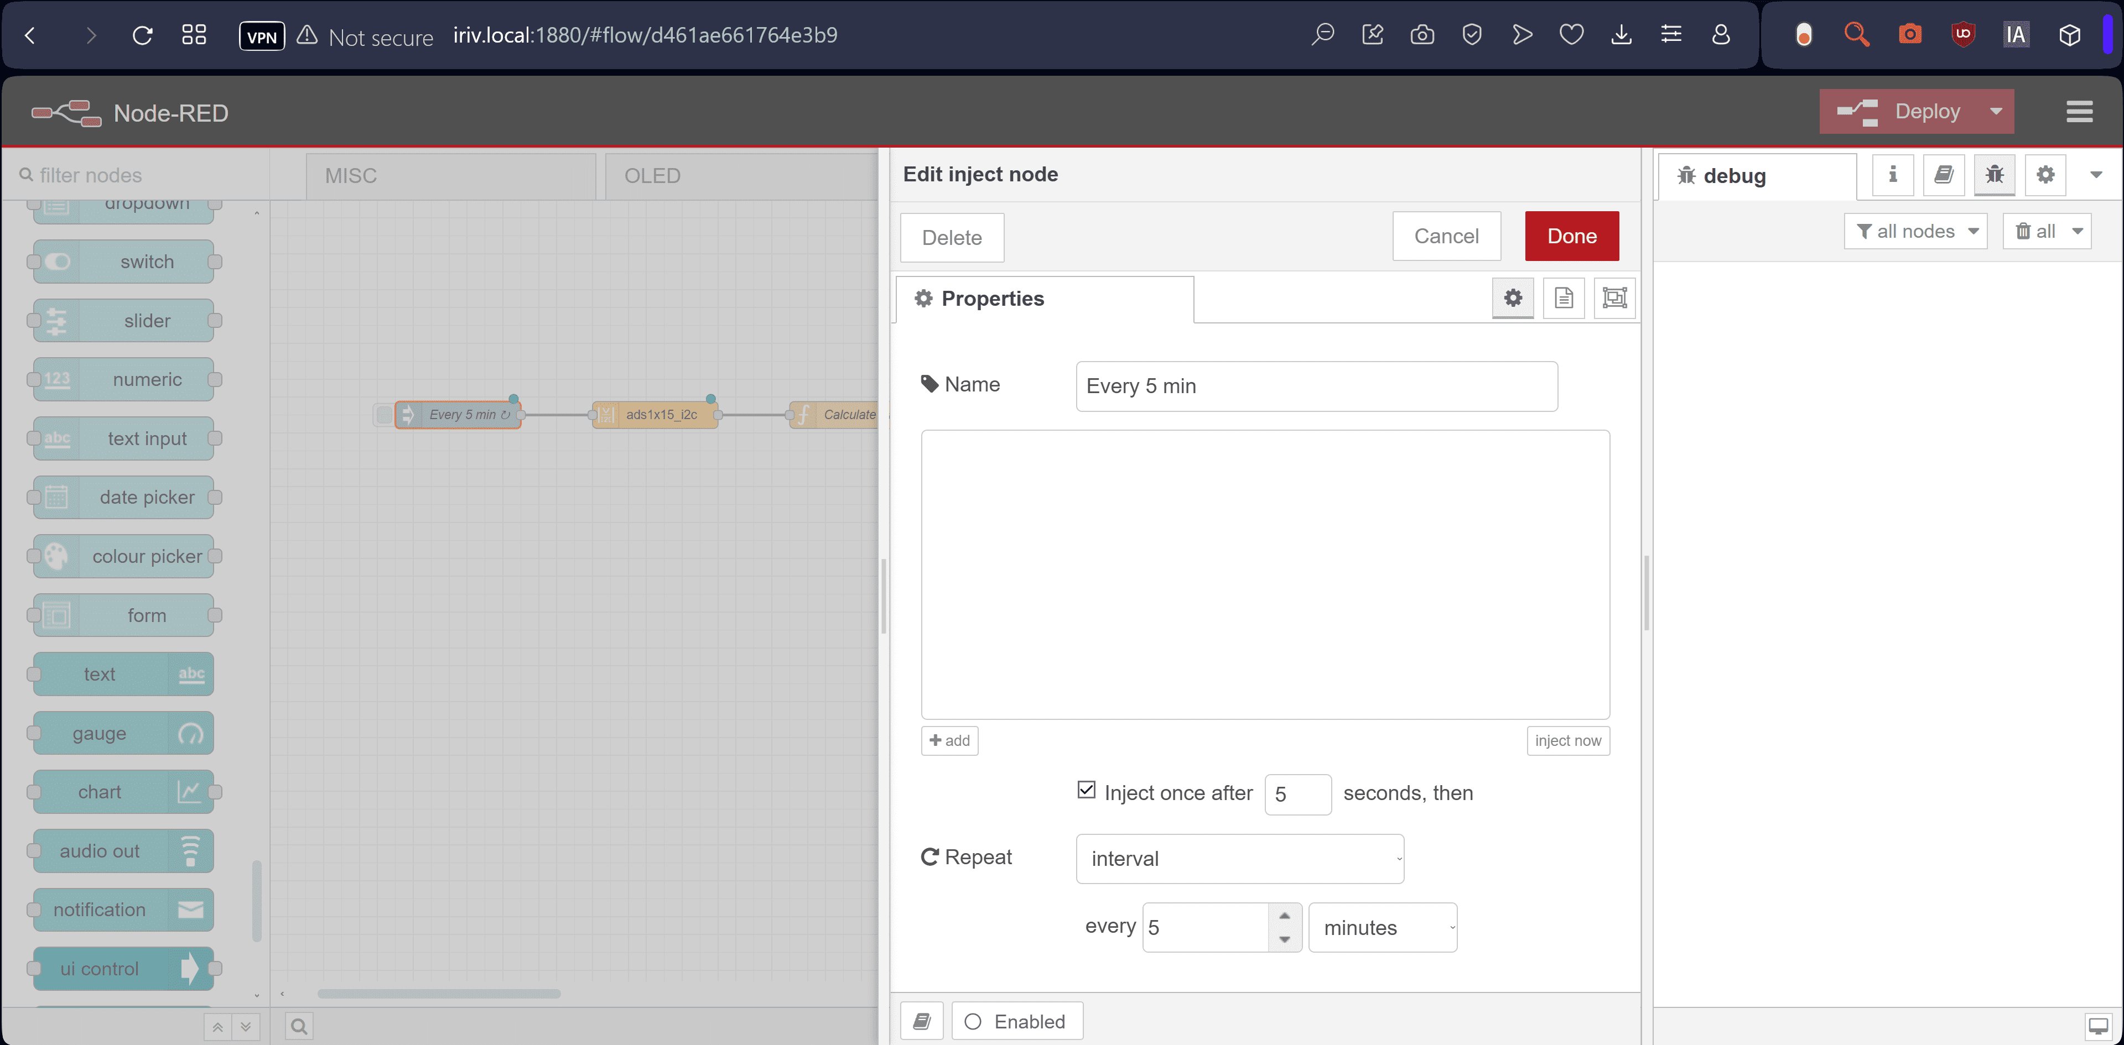Open the help book sidebar icon
The height and width of the screenshot is (1045, 2124).
click(1944, 175)
